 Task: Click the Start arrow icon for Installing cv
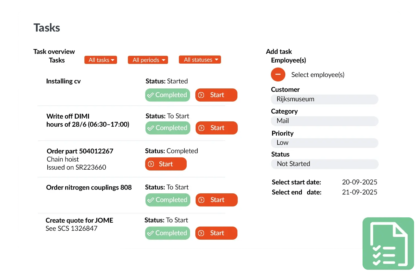(201, 95)
